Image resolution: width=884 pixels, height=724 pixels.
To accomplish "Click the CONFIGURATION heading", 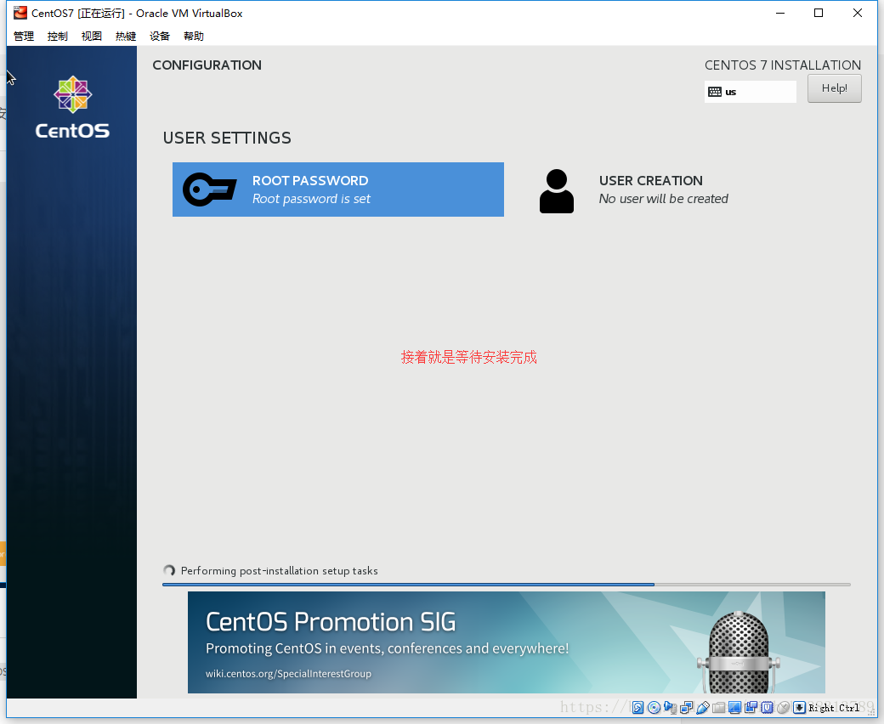I will [207, 65].
